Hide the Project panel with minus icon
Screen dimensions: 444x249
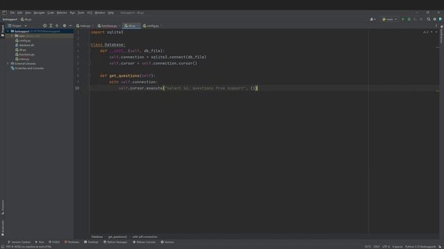point(71,26)
